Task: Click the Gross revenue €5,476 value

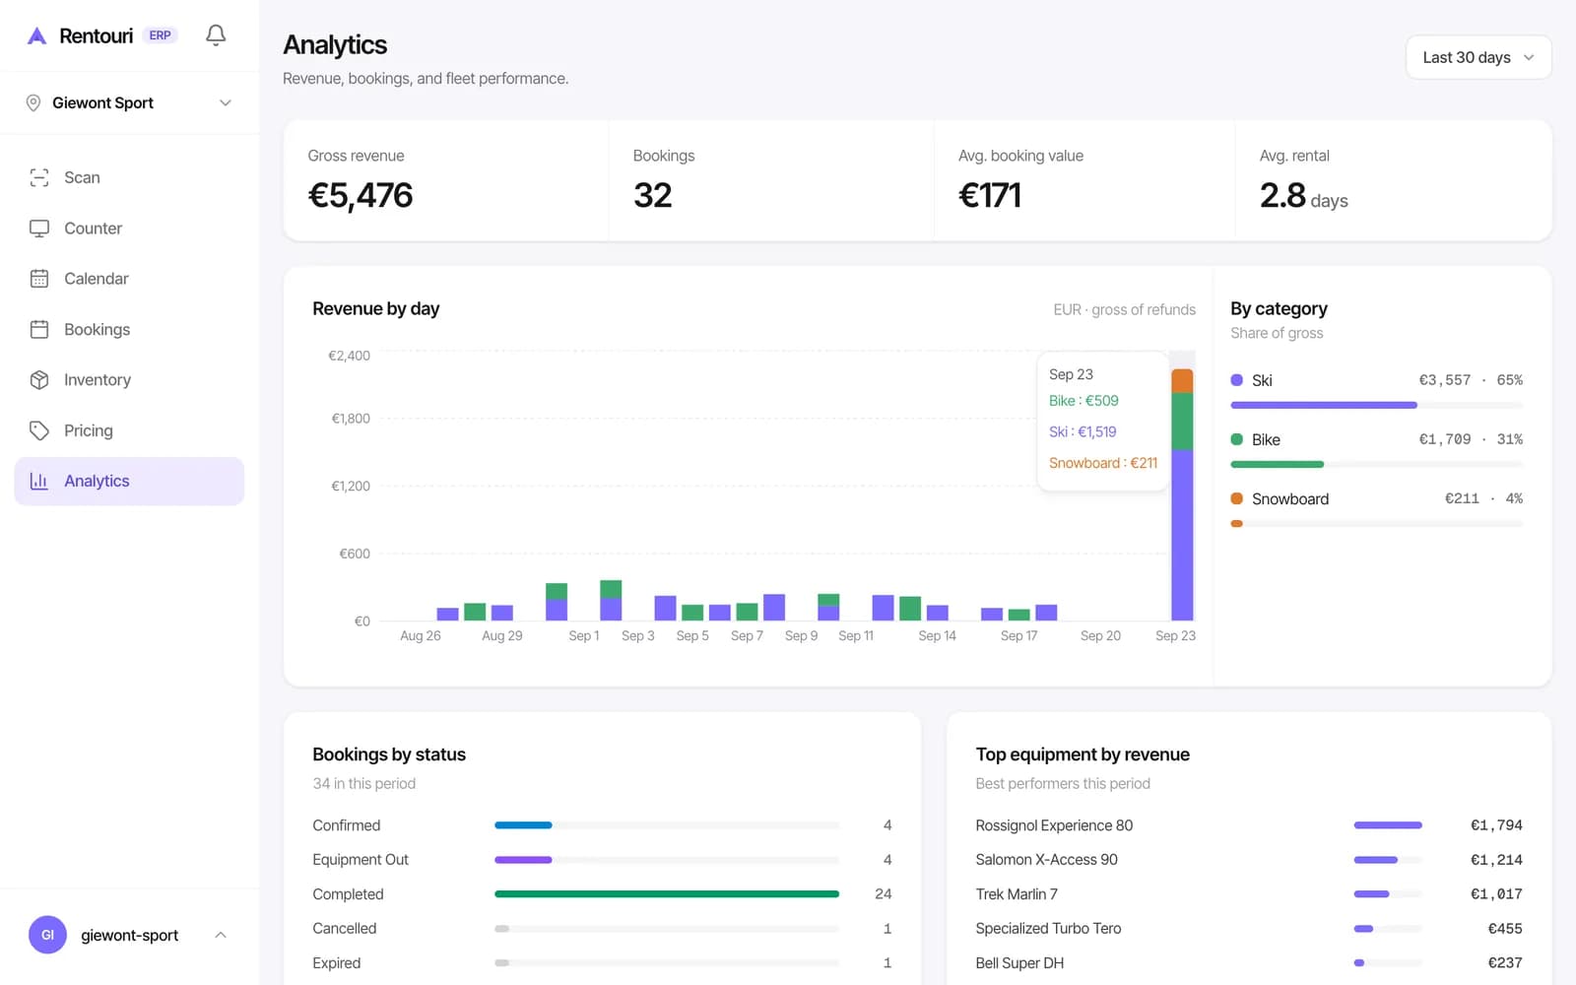Action: 361,195
